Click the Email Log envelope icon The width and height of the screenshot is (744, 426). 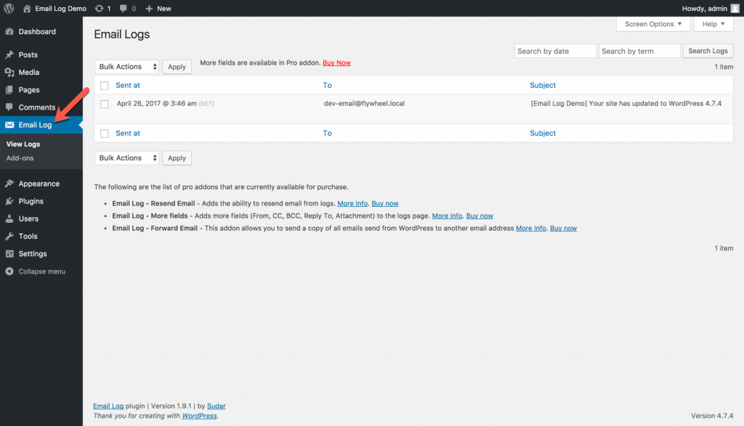tap(9, 125)
